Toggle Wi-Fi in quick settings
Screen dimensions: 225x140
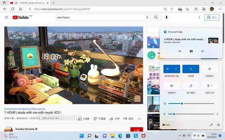168,69
